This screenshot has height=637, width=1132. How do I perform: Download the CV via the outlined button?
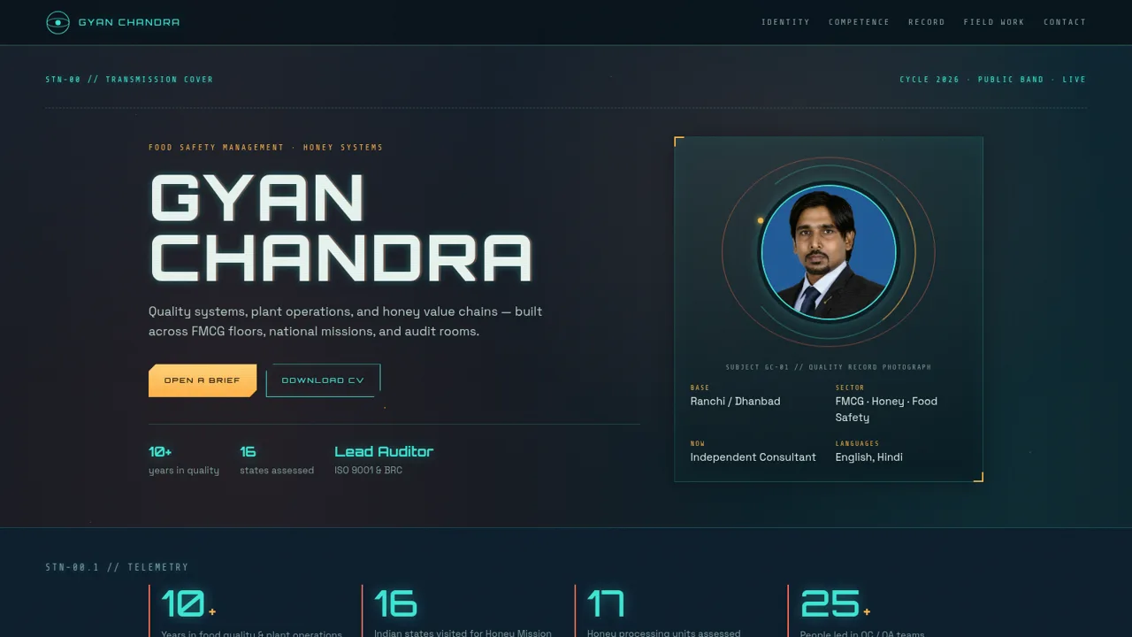click(x=323, y=380)
